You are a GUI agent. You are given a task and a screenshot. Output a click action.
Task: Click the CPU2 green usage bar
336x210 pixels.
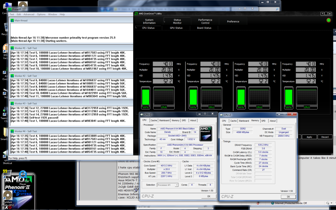(x=241, y=97)
